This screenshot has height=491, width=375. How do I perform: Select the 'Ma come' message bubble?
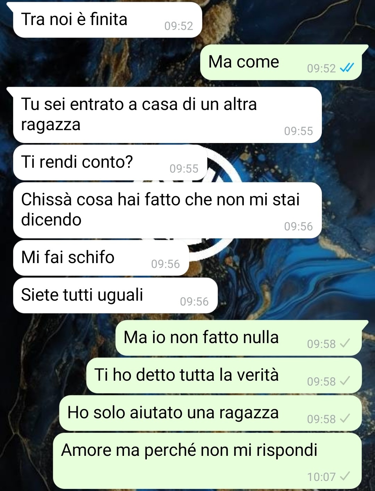point(281,62)
